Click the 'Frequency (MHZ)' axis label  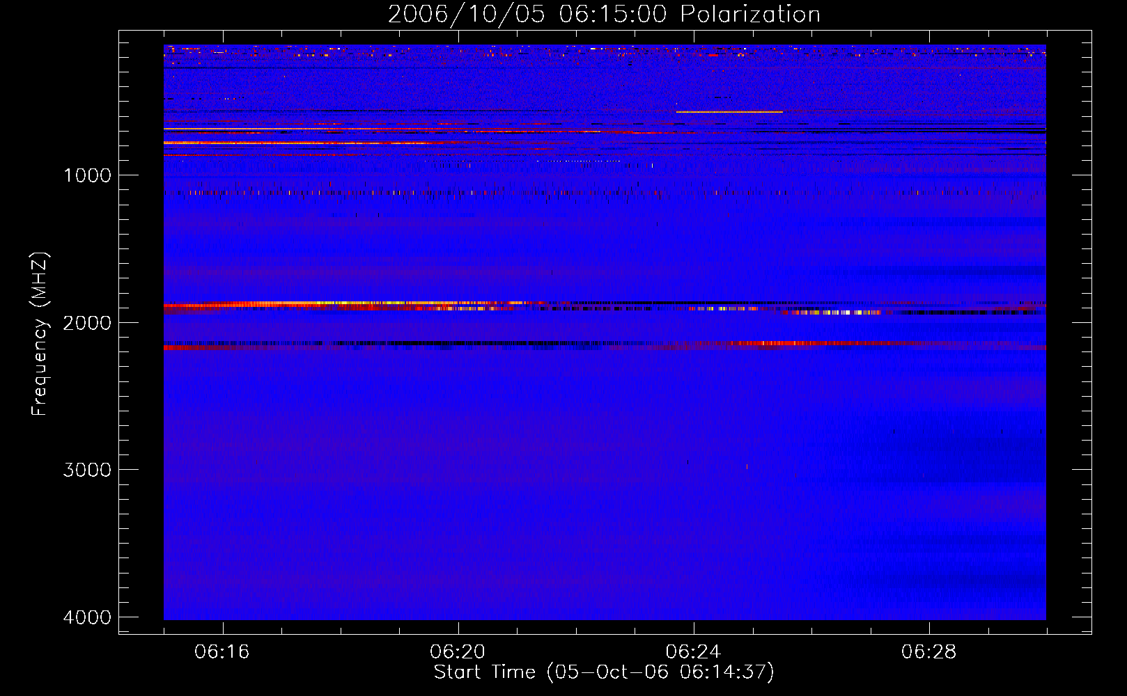click(x=40, y=334)
